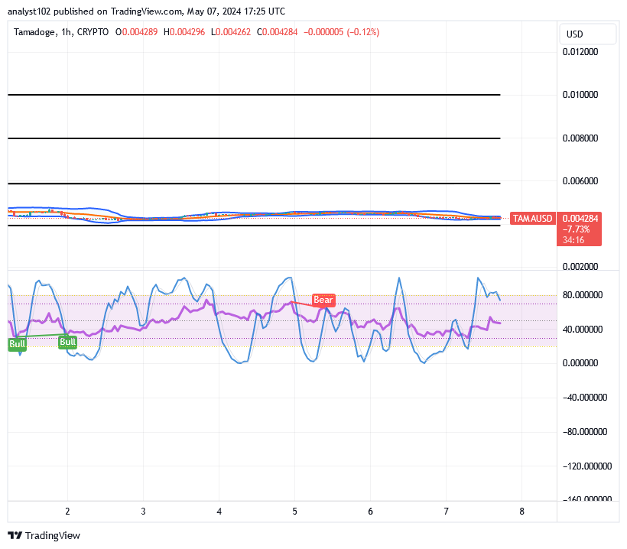Click the −80.000000 oscillator axis label
Image resolution: width=627 pixels, height=549 pixels.
[585, 432]
